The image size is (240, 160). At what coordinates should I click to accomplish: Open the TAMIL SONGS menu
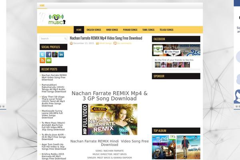tap(148, 30)
